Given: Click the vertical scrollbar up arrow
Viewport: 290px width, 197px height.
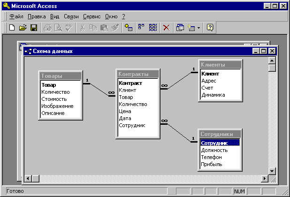Looking at the screenshot, I should pyautogui.click(x=272, y=61).
